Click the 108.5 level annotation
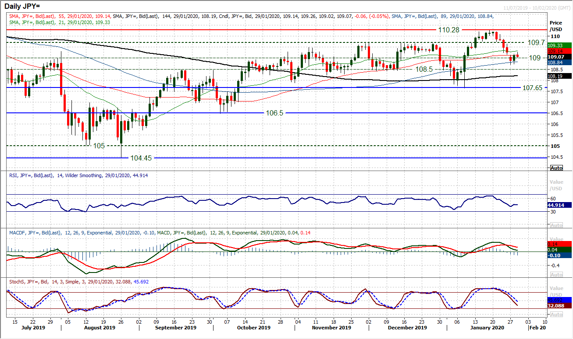The image size is (573, 339). (424, 69)
